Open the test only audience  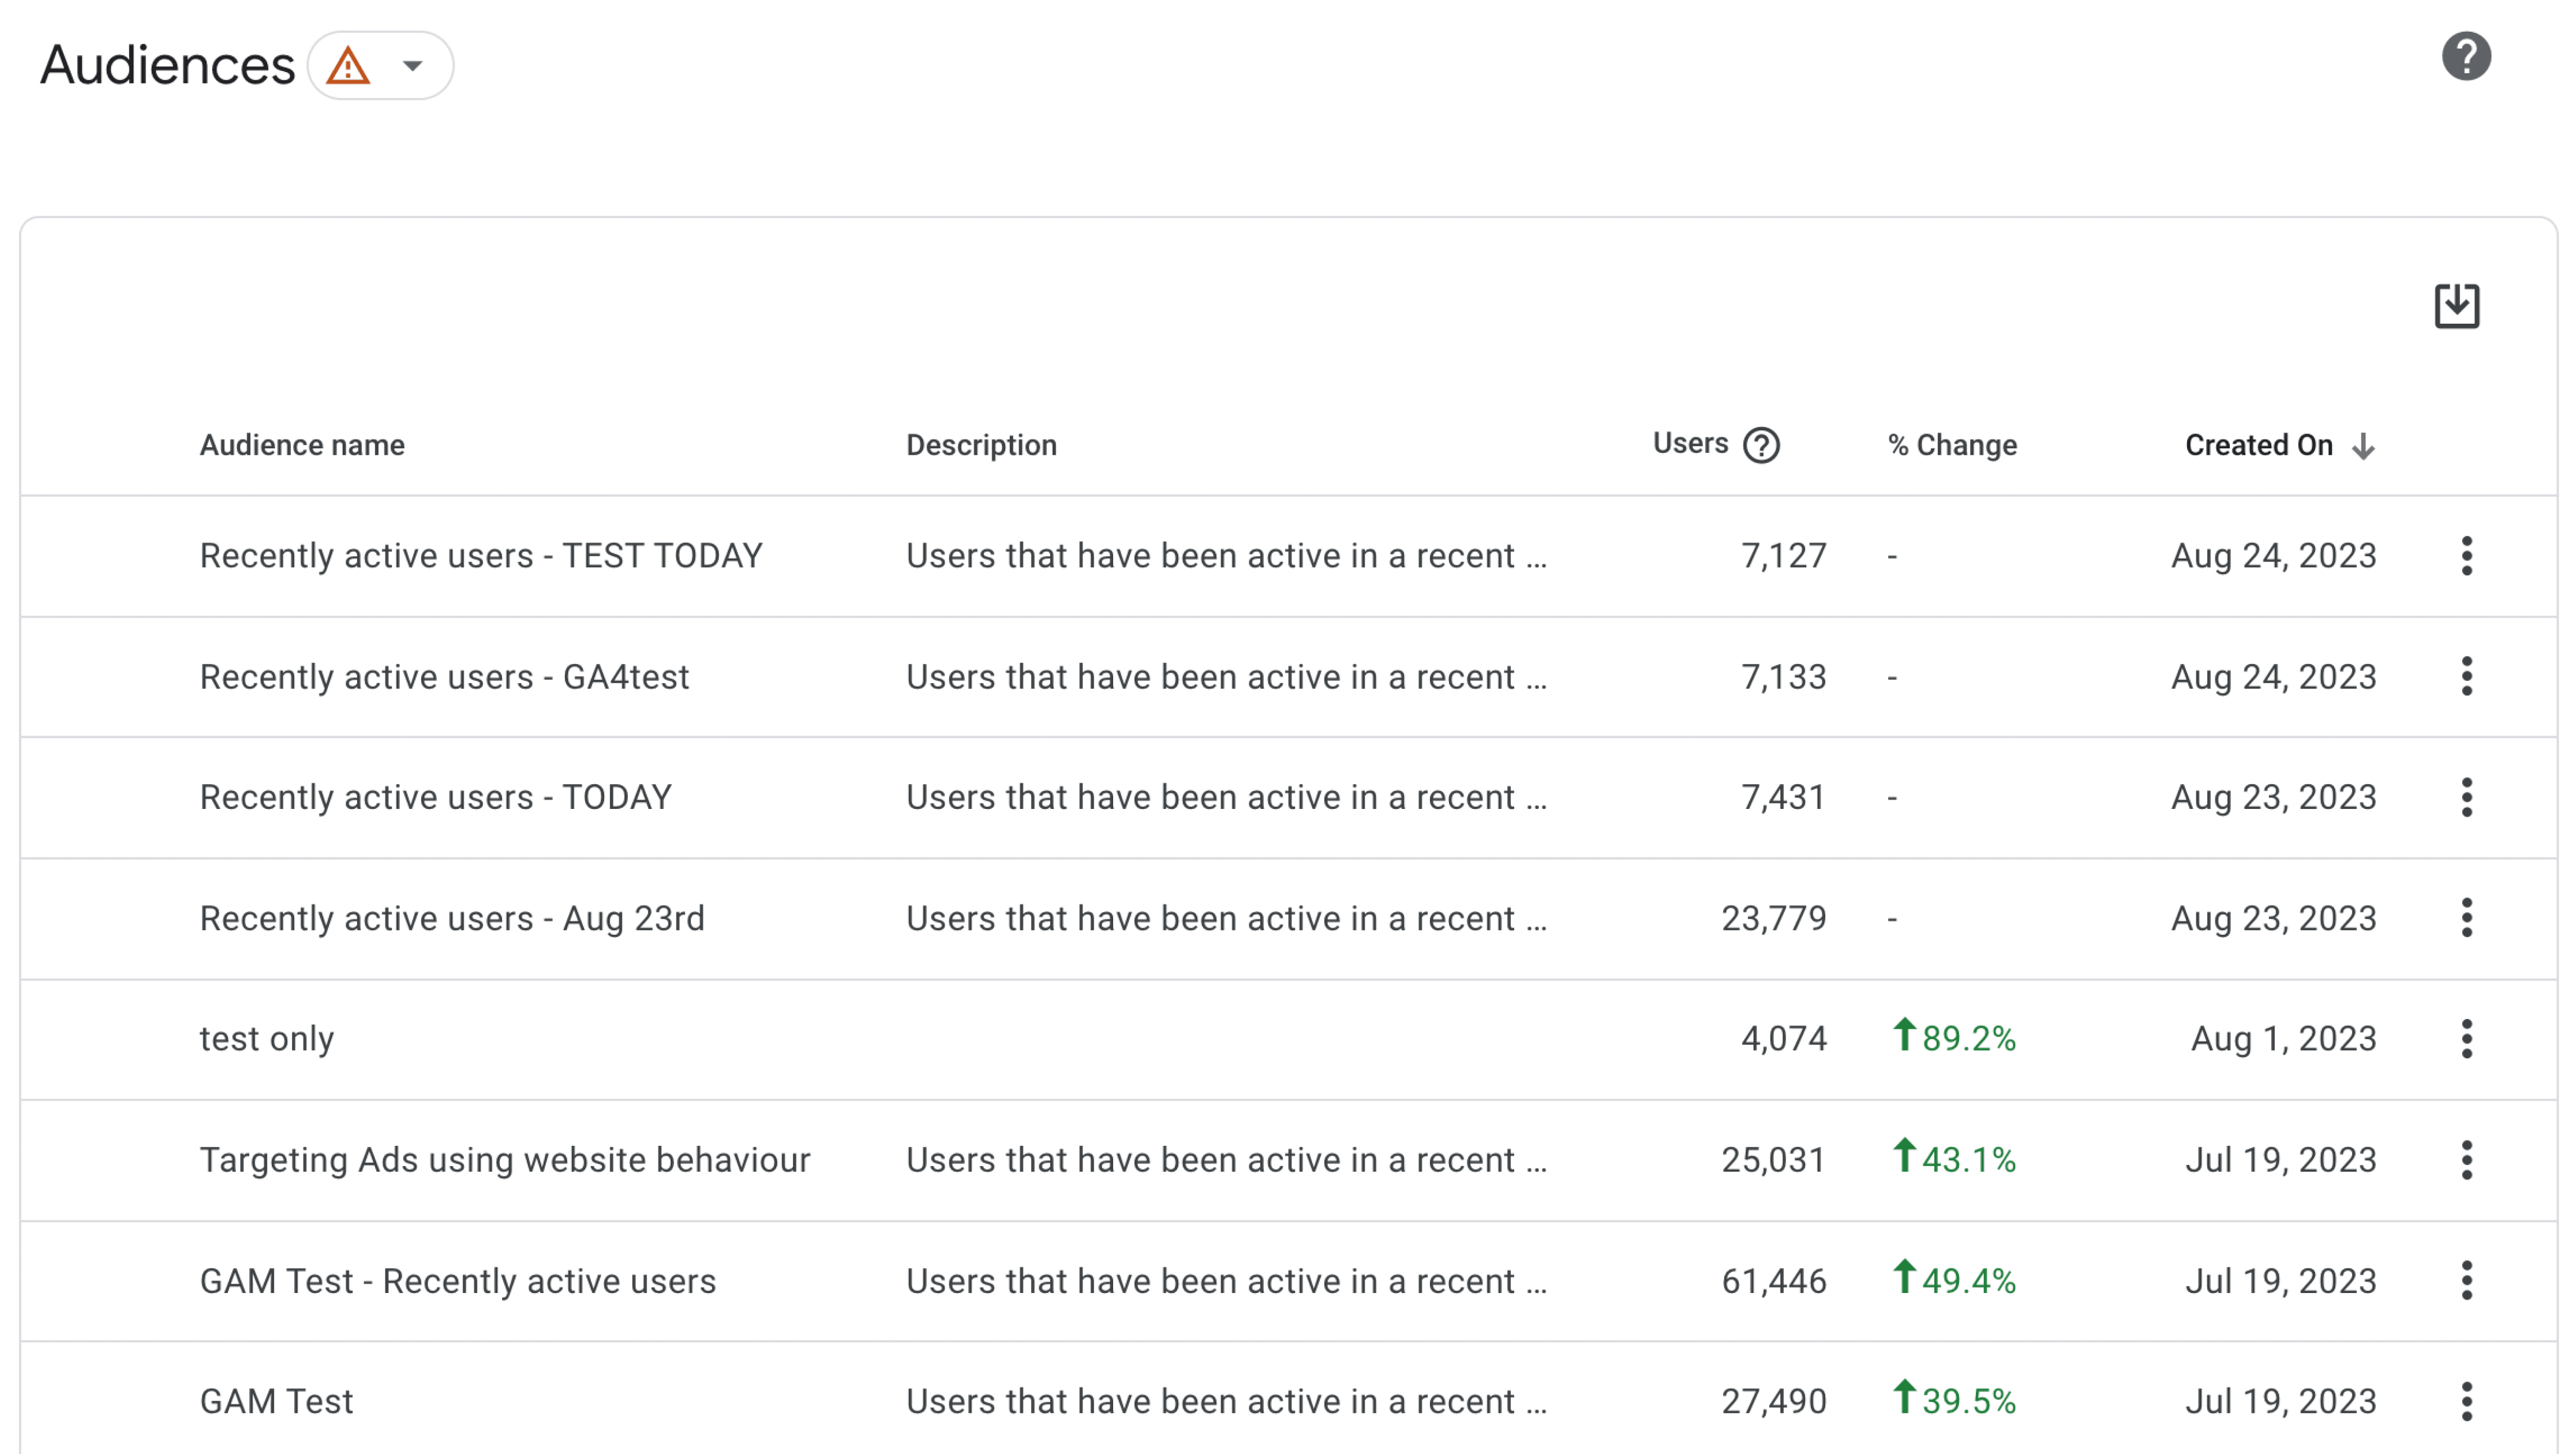point(266,1039)
